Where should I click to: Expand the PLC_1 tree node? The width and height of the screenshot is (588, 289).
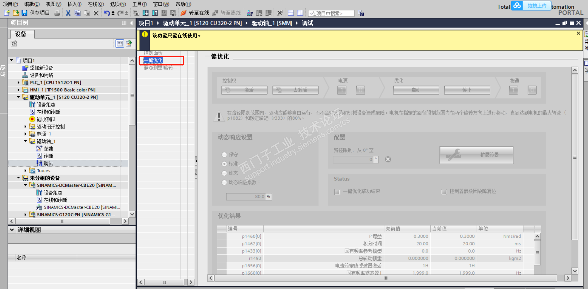pyautogui.click(x=19, y=83)
